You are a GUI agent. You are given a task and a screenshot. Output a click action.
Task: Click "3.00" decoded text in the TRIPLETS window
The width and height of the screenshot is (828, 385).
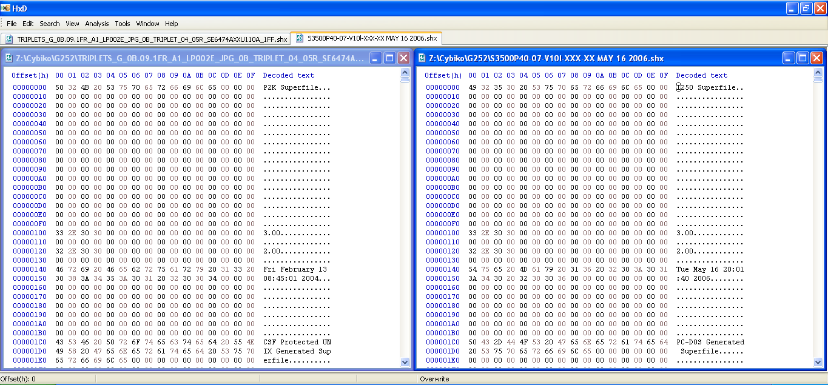point(272,233)
